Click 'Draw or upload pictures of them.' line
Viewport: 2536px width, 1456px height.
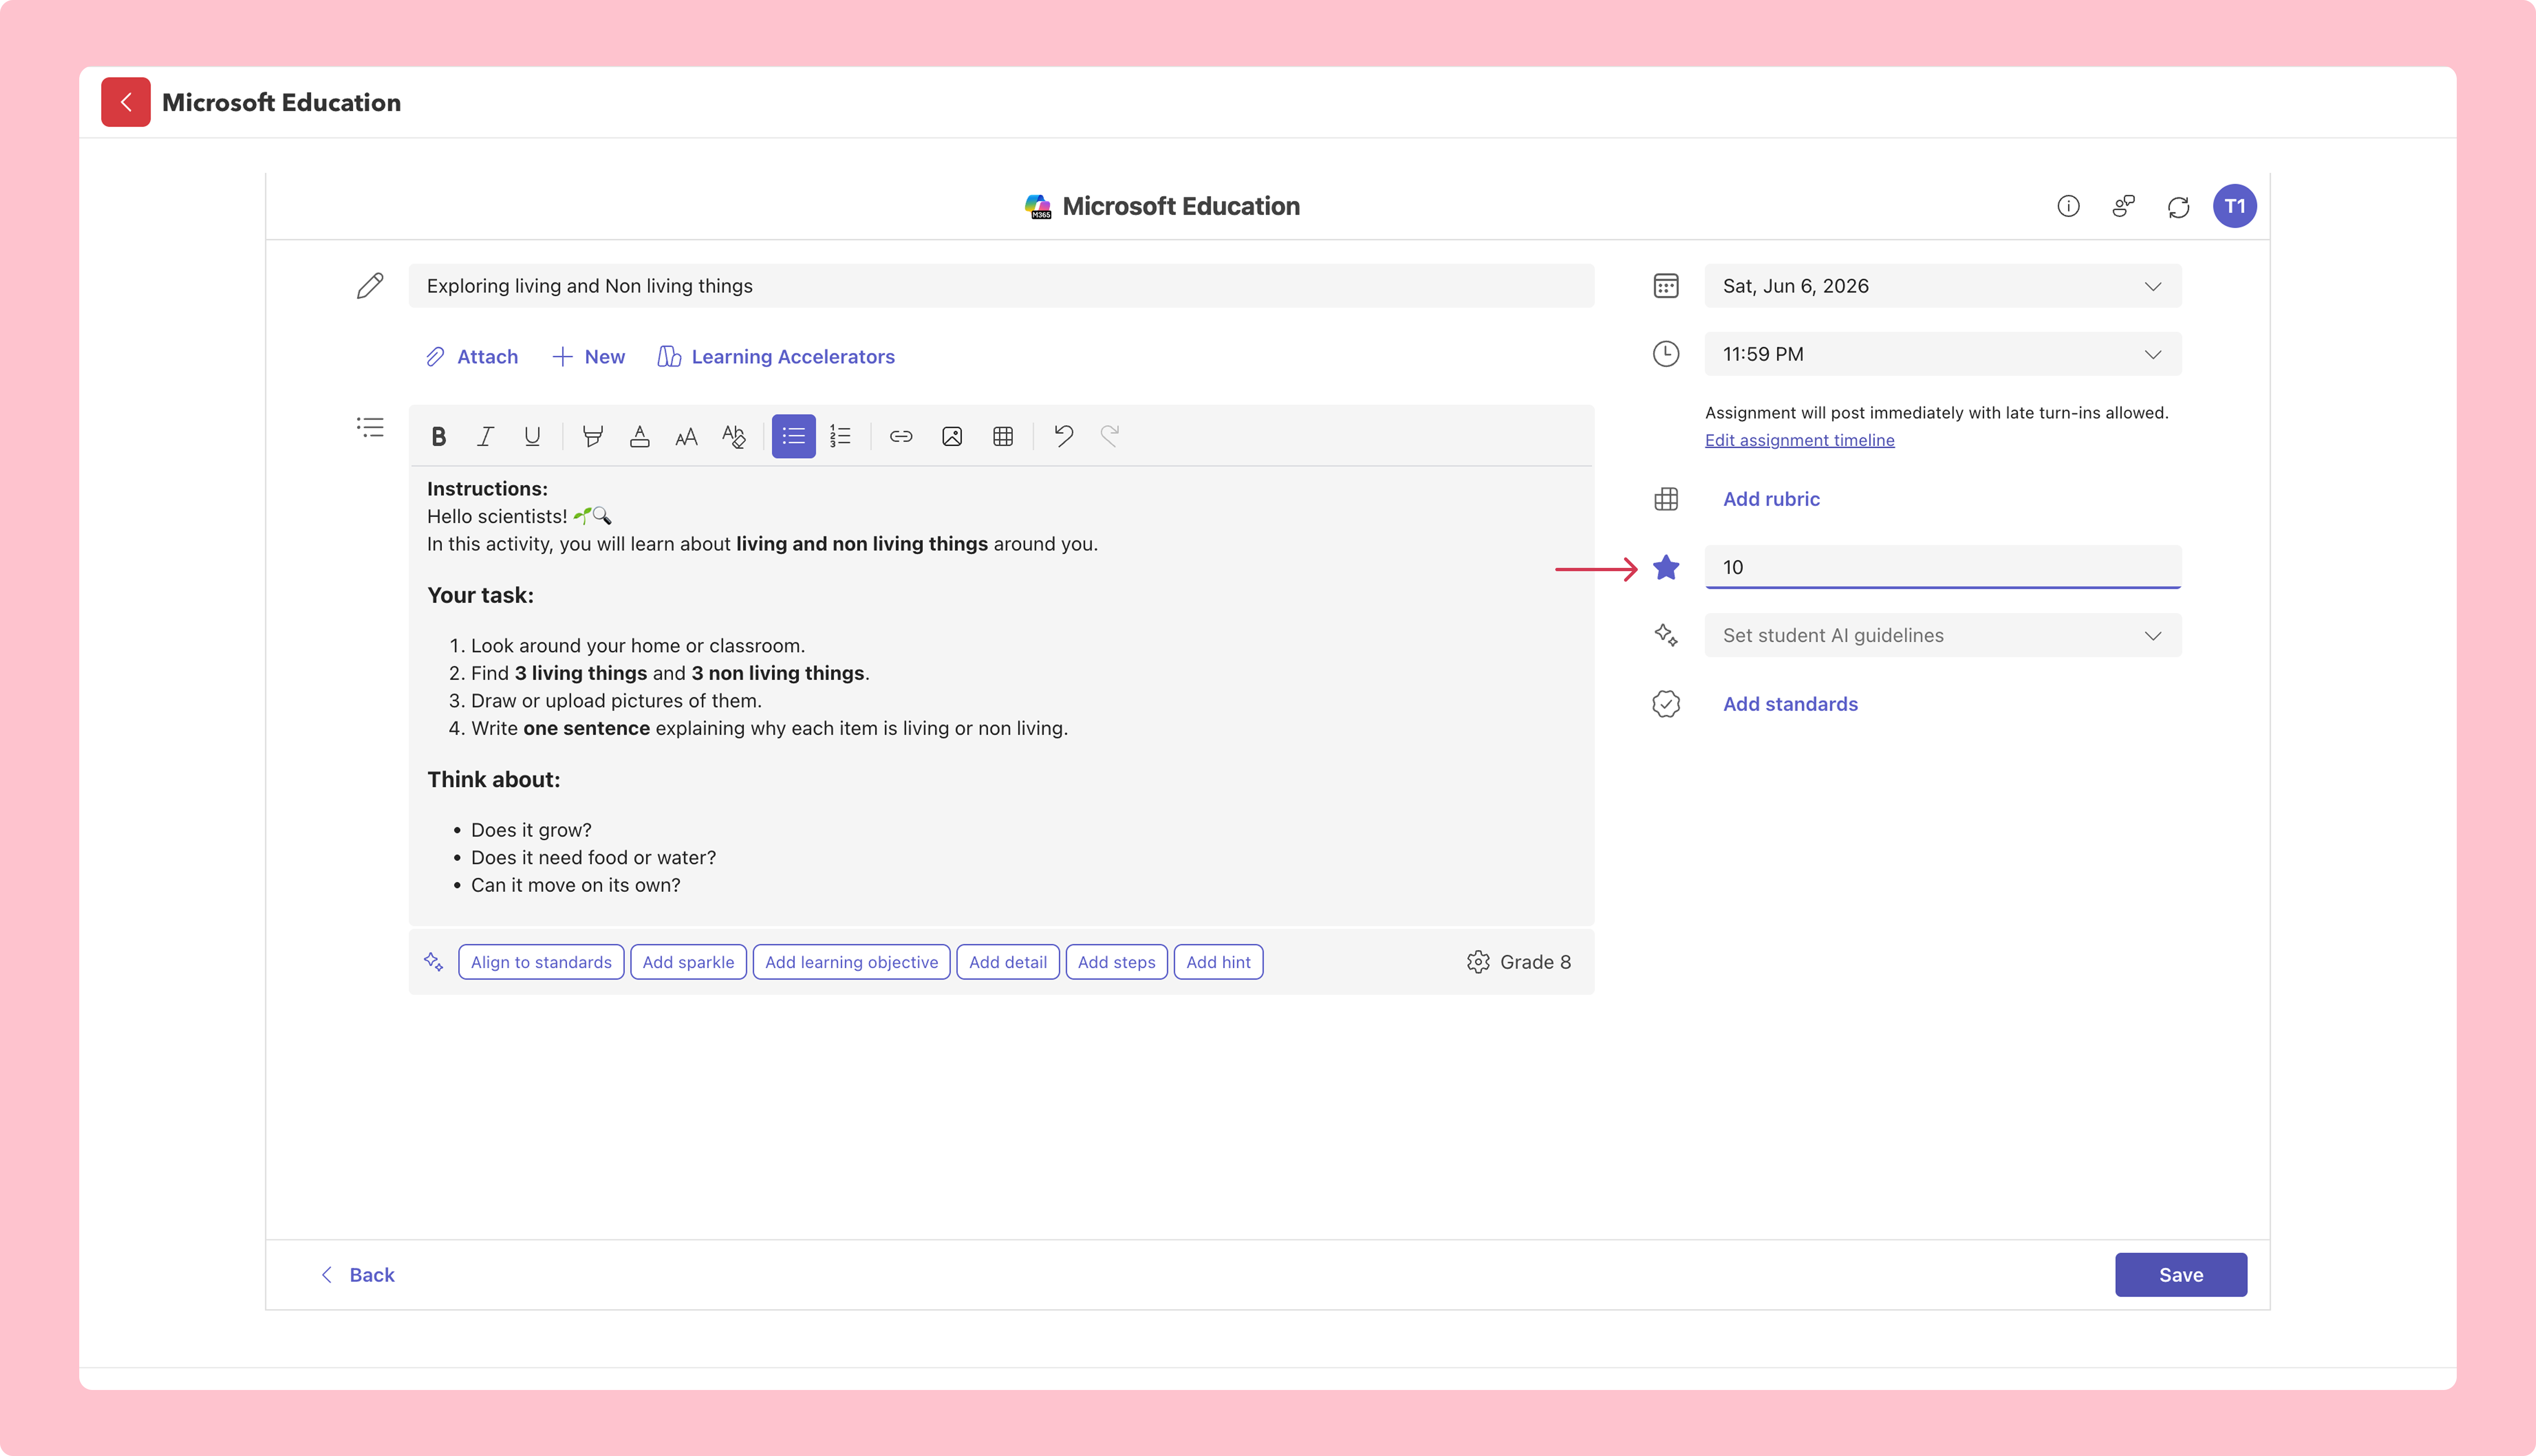[616, 701]
